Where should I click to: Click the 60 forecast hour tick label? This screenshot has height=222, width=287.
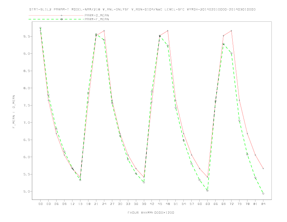[x=200, y=204]
